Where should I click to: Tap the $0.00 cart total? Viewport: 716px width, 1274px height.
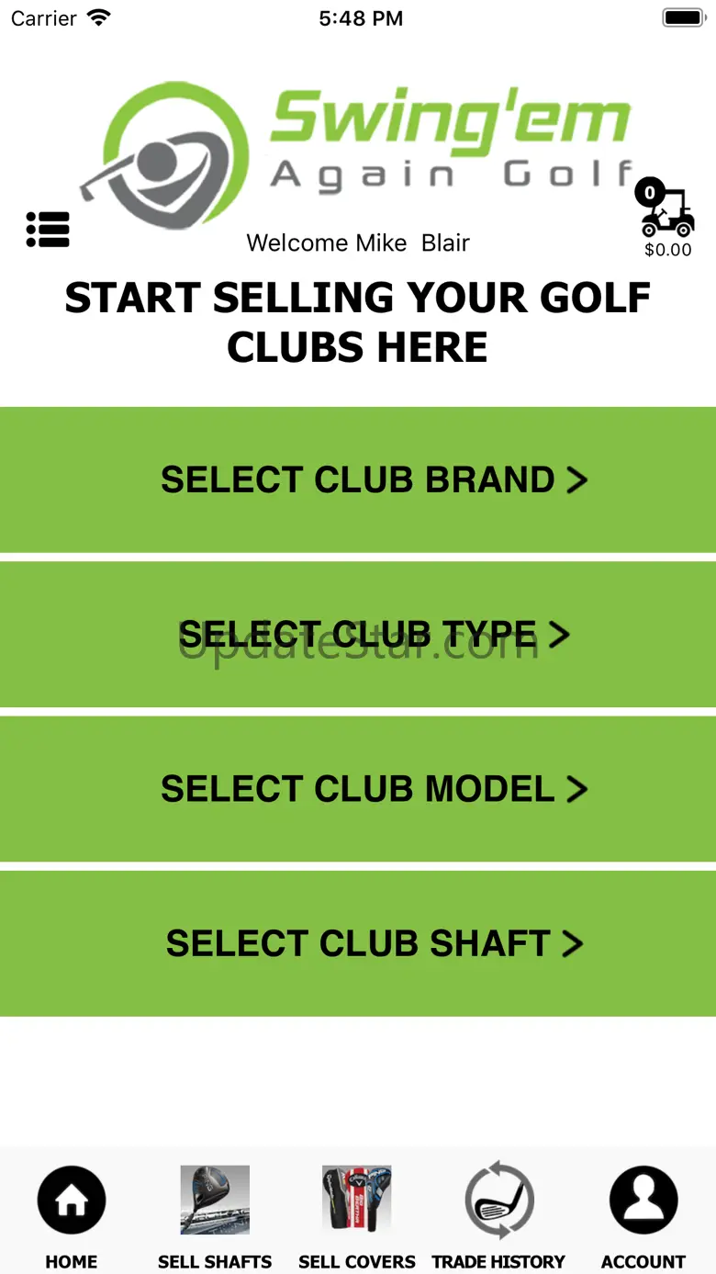[x=668, y=250]
